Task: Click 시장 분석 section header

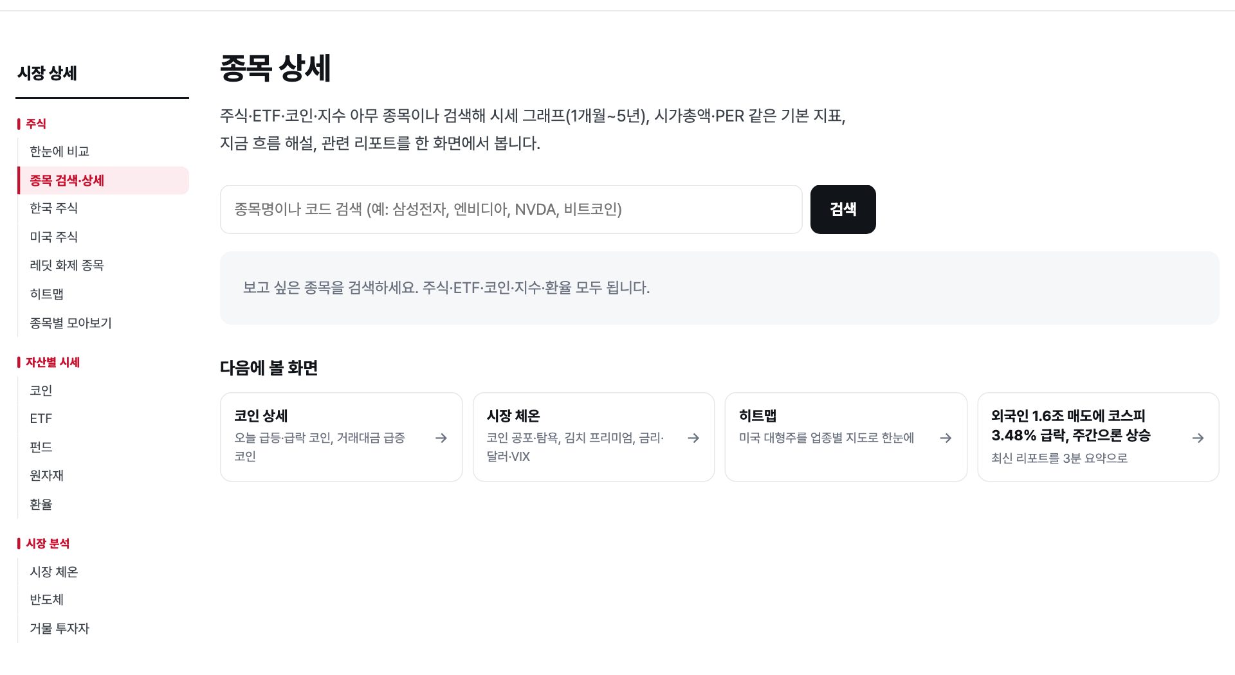Action: click(x=48, y=544)
